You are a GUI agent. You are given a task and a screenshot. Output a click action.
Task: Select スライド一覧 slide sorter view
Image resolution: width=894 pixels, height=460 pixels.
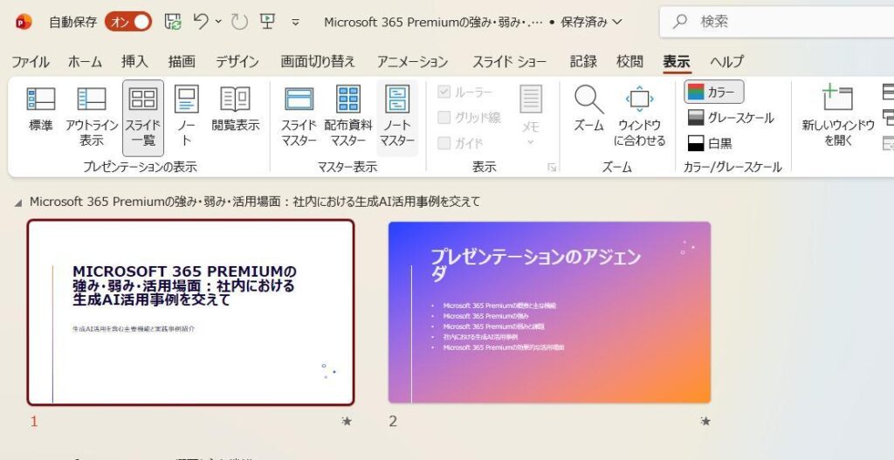coord(143,118)
